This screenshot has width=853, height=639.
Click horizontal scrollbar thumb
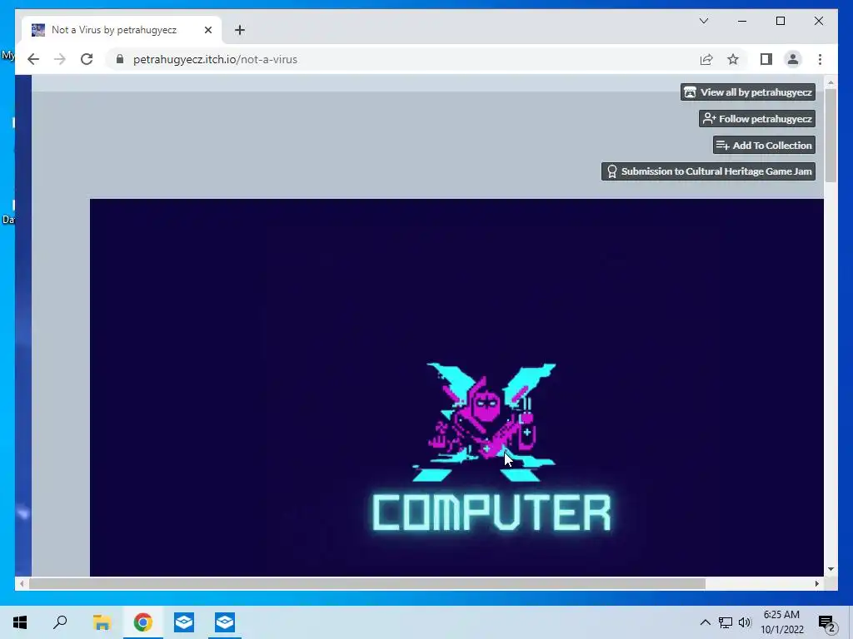[367, 583]
